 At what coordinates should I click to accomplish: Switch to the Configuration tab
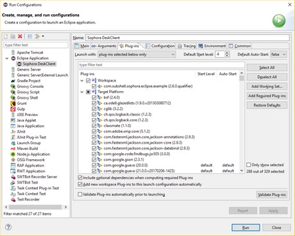point(160,46)
